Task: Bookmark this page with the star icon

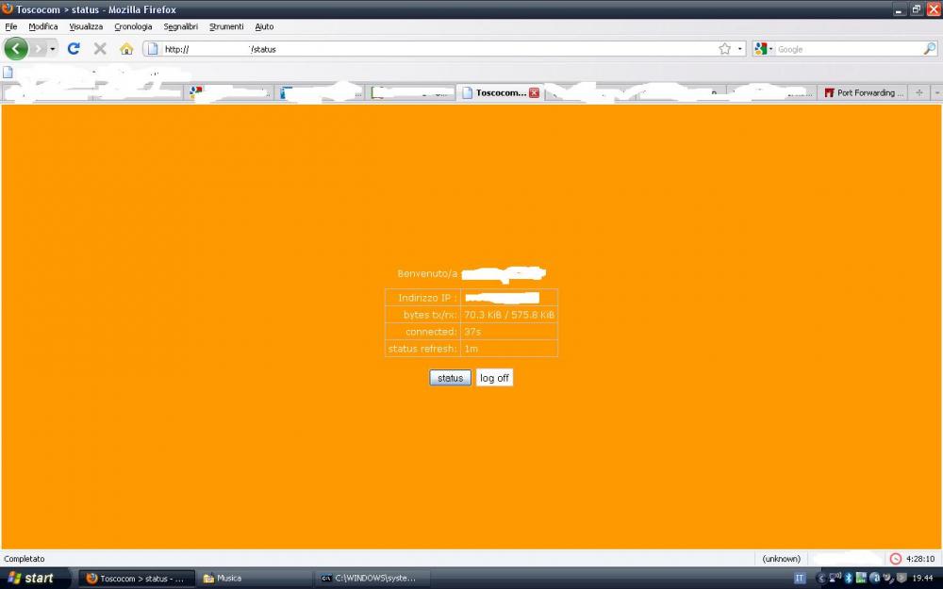Action: 724,49
